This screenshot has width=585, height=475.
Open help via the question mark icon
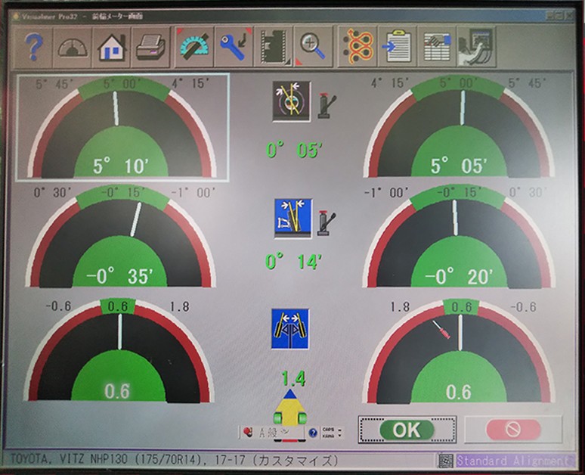32,48
